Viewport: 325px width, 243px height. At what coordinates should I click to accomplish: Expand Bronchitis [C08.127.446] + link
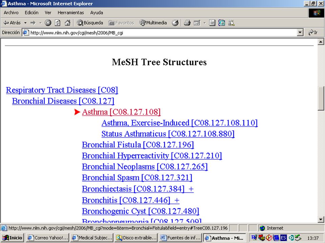131,200
